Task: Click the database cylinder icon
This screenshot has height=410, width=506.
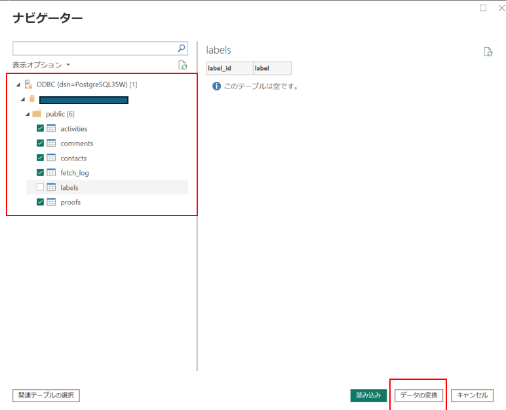Action: [31, 100]
